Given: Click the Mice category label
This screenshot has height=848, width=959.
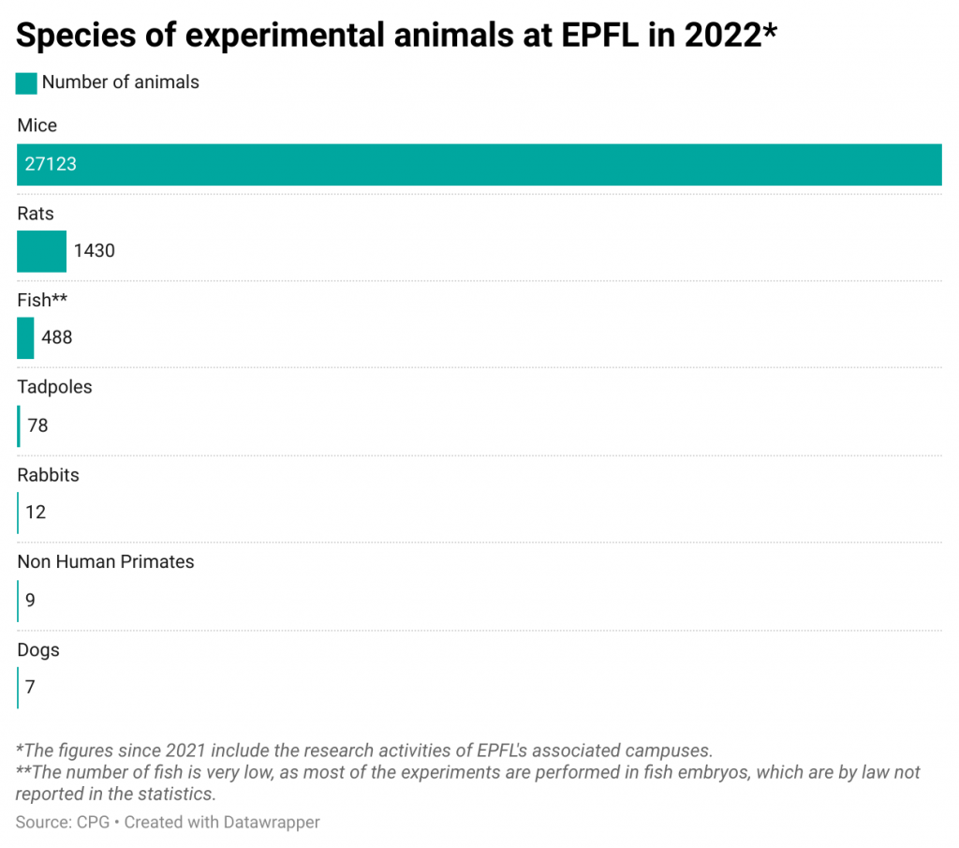Looking at the screenshot, I should tap(37, 126).
